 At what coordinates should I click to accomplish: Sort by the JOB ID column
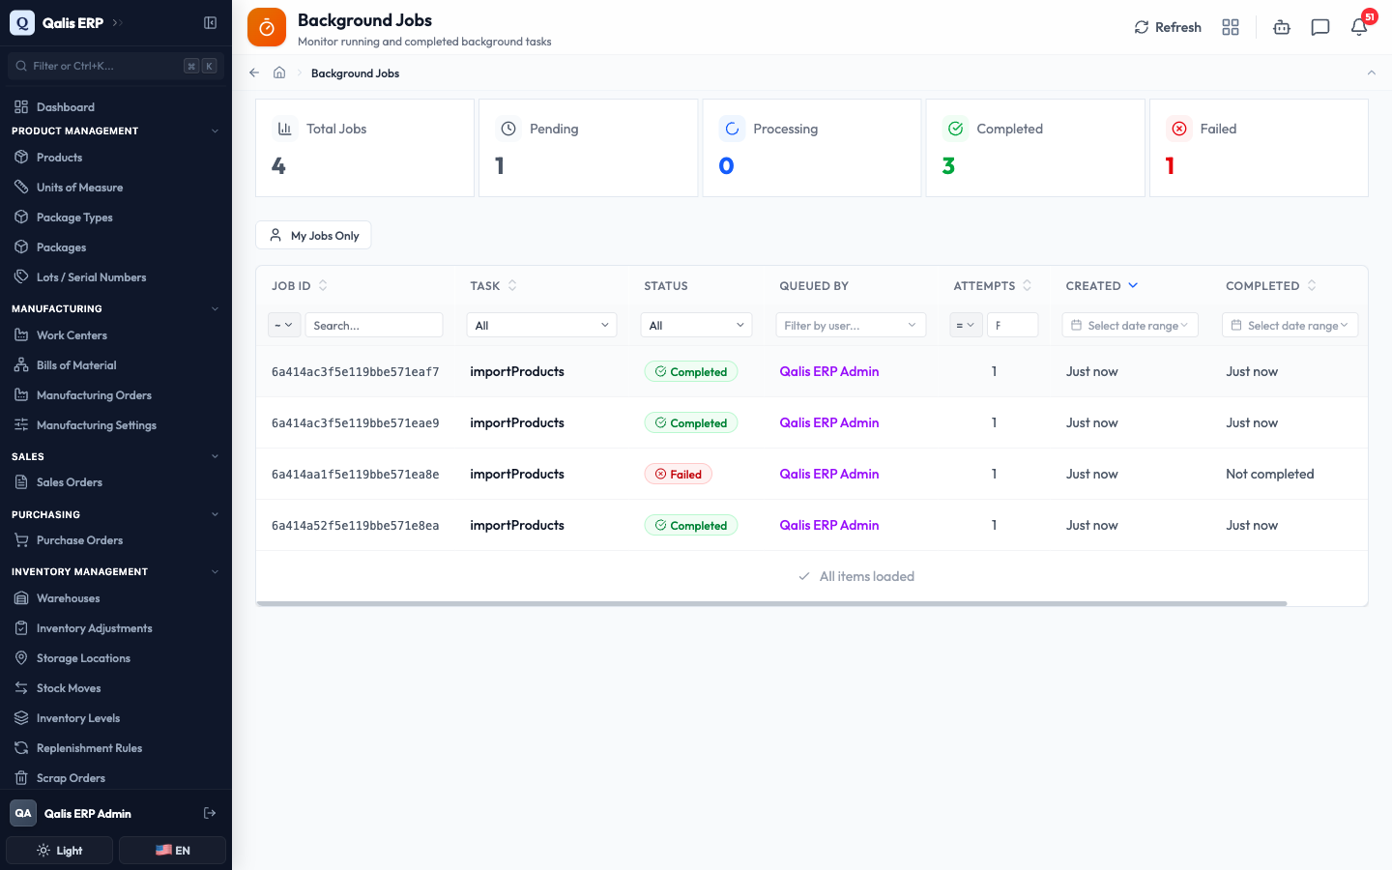click(300, 286)
